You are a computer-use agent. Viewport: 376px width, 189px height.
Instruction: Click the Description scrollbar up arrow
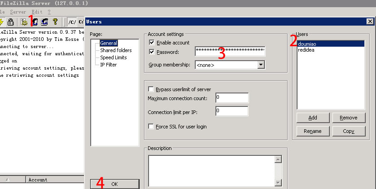[x=278, y=159]
